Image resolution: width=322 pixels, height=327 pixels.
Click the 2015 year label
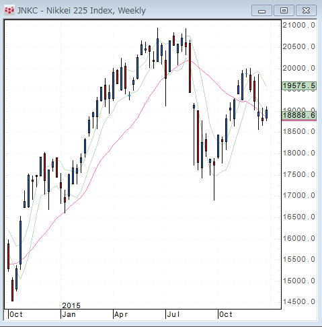71,305
